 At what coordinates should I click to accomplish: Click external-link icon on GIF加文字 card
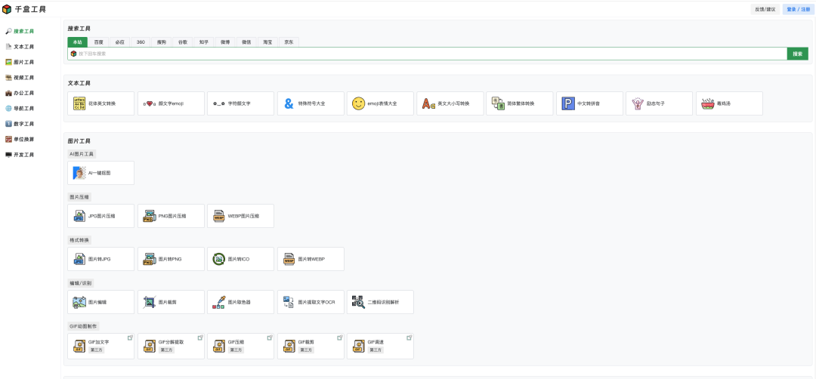pos(130,337)
